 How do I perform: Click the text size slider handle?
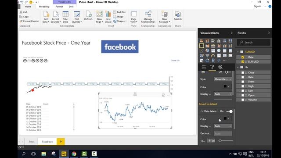(x=220, y=141)
